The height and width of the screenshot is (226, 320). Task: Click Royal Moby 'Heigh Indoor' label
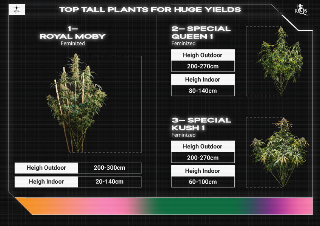pos(46,182)
